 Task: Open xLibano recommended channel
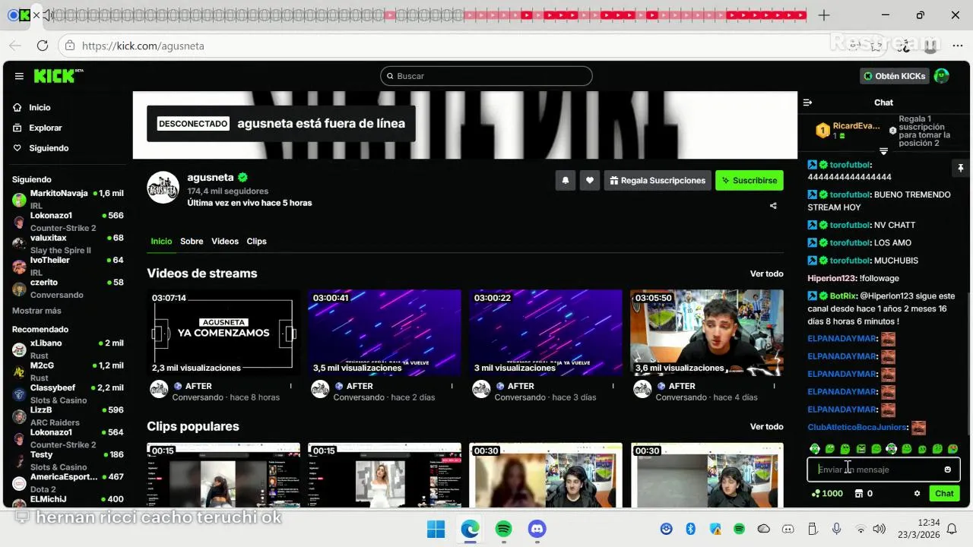(x=68, y=349)
